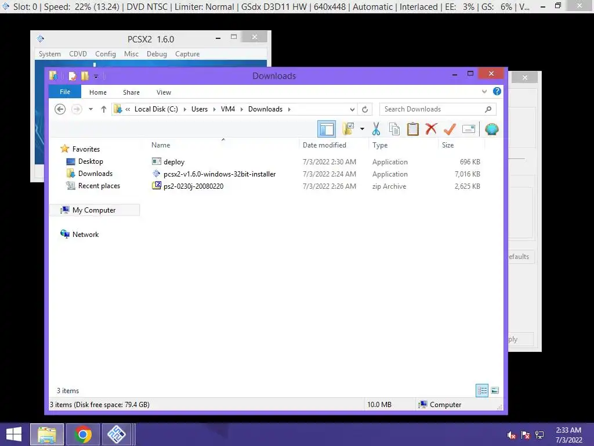Click the folder options toolbar icon

click(x=348, y=129)
